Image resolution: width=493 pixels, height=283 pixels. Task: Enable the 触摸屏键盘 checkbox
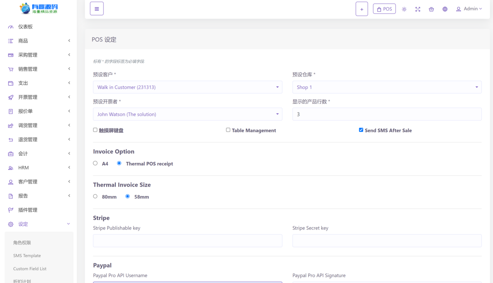pos(95,130)
